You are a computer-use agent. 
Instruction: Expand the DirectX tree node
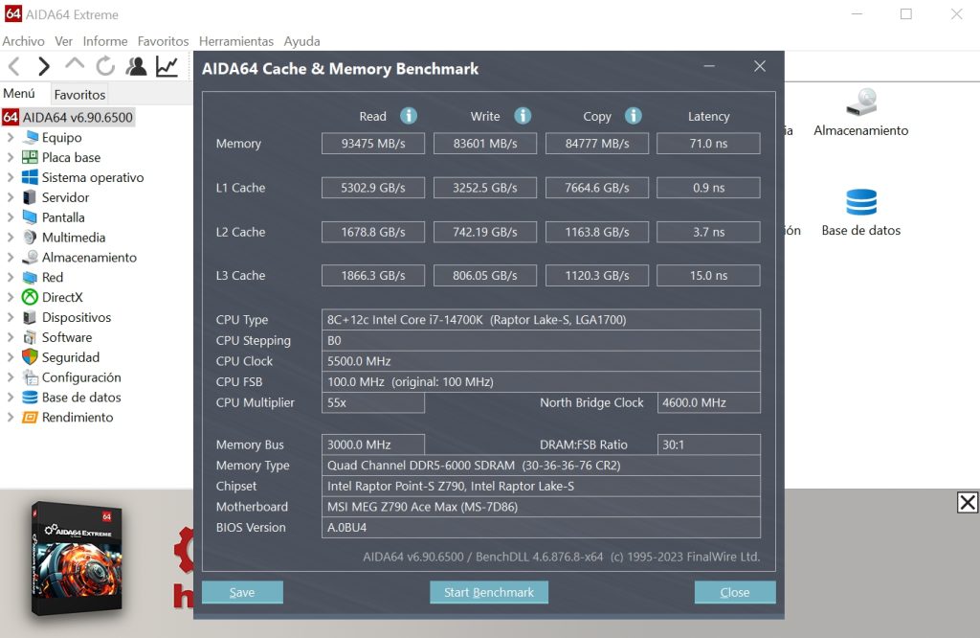tap(10, 297)
